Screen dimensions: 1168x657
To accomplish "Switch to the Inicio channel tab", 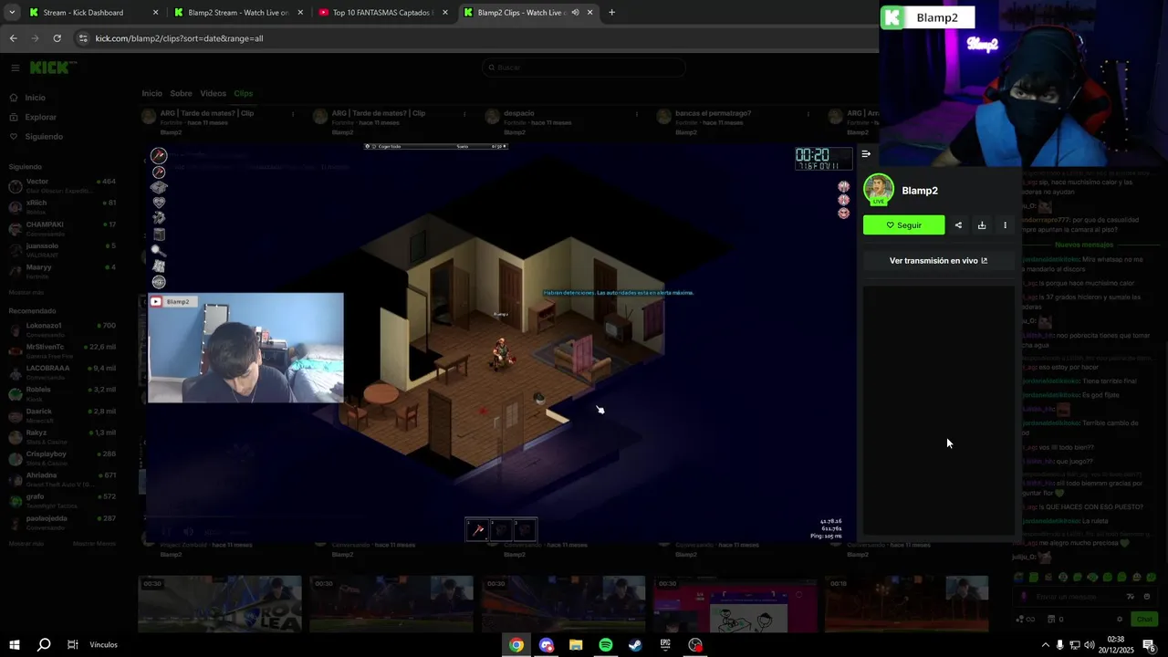I will click(151, 93).
